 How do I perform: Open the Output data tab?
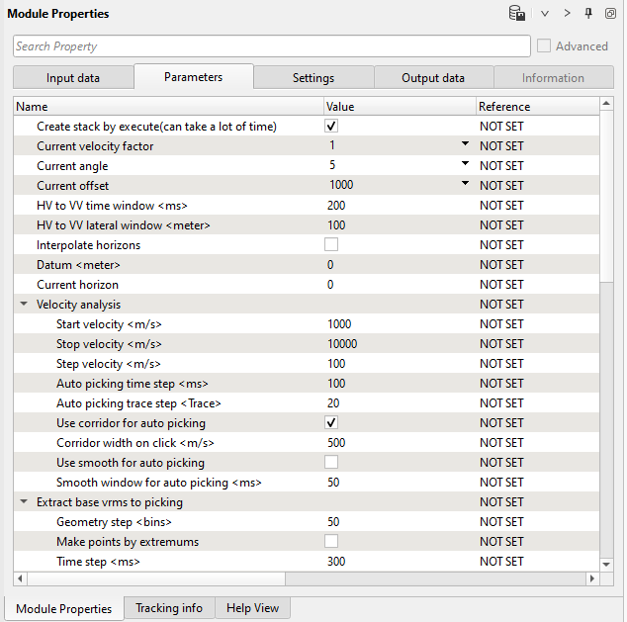click(x=433, y=78)
